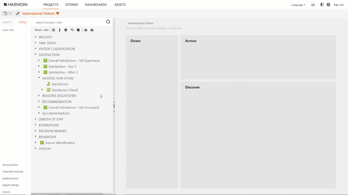Open help question mark icon
This screenshot has height=195, width=348.
(328, 5)
